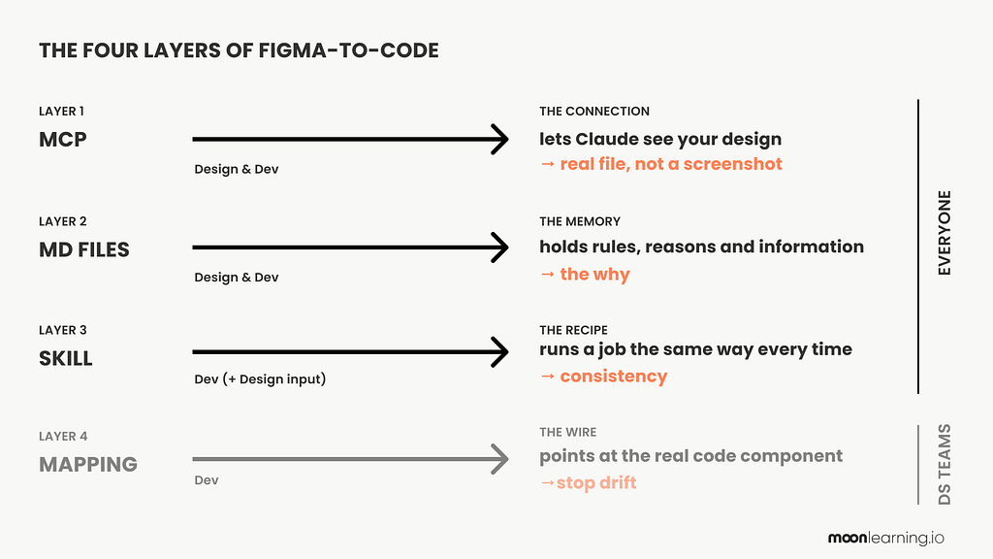
Task: Click the arrow next to MCP
Action: pyautogui.click(x=350, y=139)
